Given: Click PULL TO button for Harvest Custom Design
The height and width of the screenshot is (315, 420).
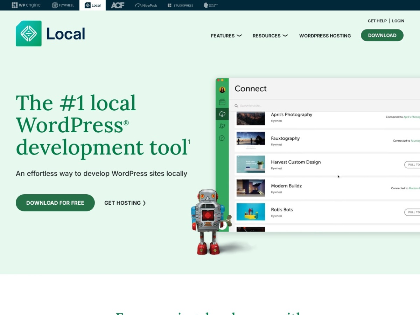Looking at the screenshot, I should 412,164.
